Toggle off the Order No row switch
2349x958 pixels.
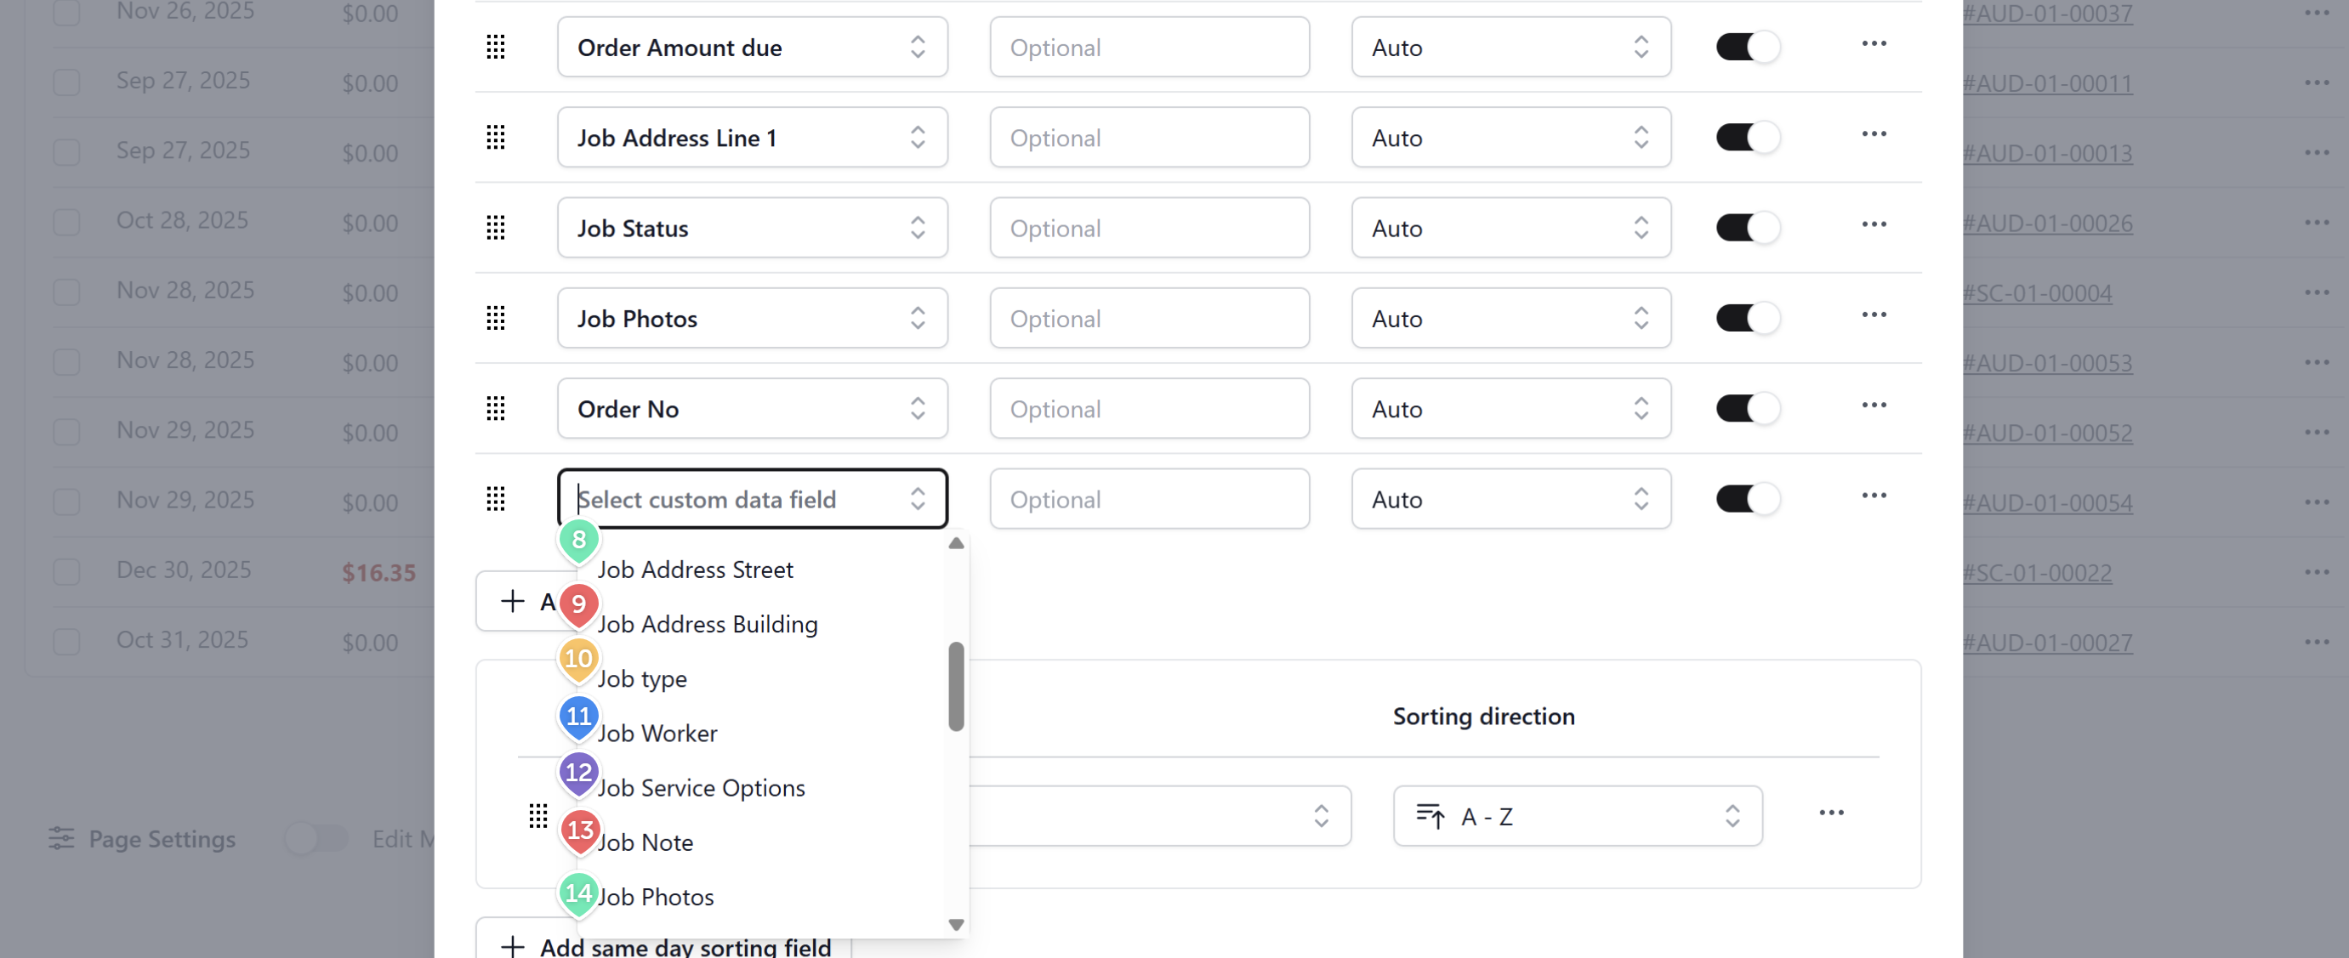(x=1746, y=408)
